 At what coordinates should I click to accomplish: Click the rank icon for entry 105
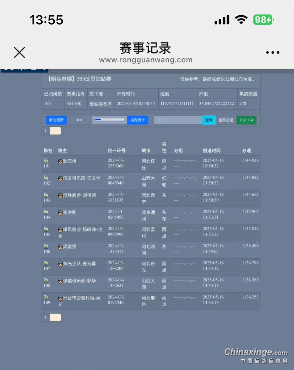(46, 229)
